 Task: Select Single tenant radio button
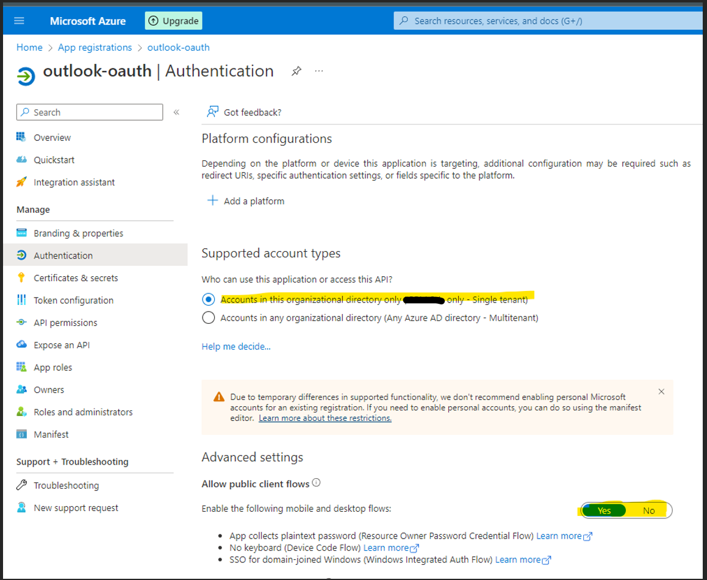(x=208, y=299)
